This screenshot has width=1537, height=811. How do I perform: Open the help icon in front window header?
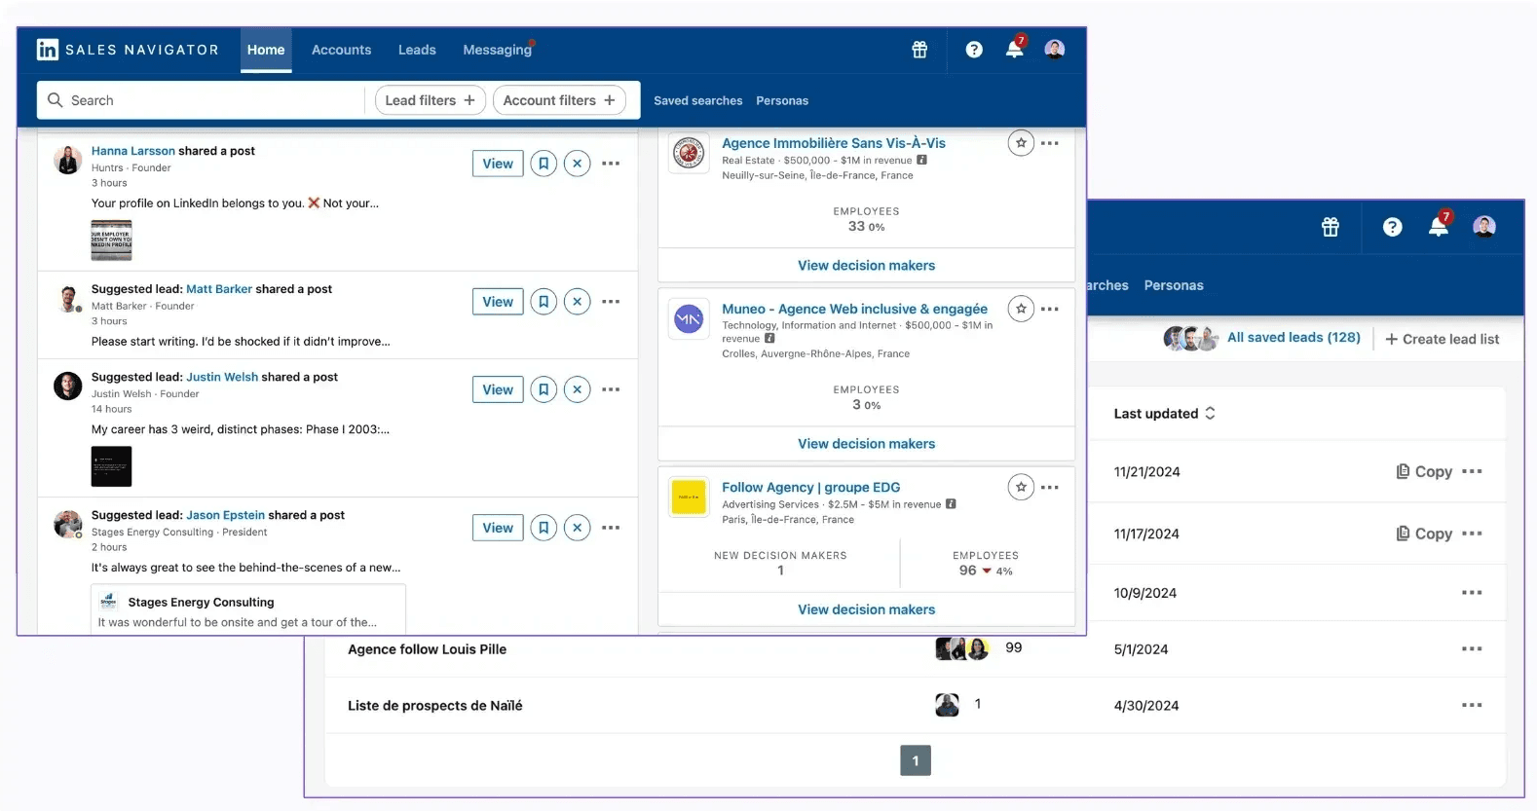point(974,50)
